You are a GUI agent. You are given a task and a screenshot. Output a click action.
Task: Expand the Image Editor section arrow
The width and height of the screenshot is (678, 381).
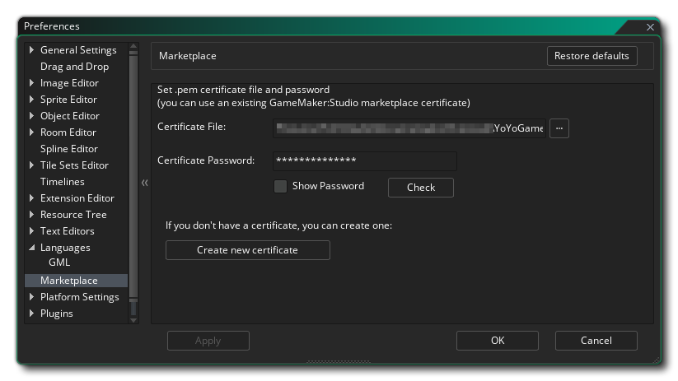tap(32, 83)
